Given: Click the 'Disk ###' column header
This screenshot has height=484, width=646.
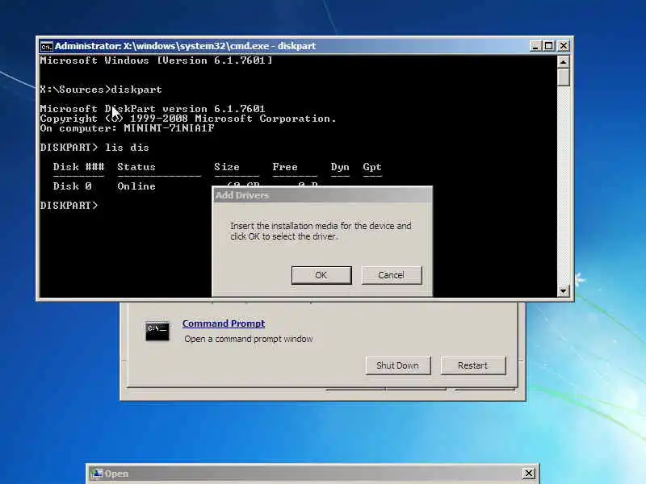Looking at the screenshot, I should [x=78, y=167].
